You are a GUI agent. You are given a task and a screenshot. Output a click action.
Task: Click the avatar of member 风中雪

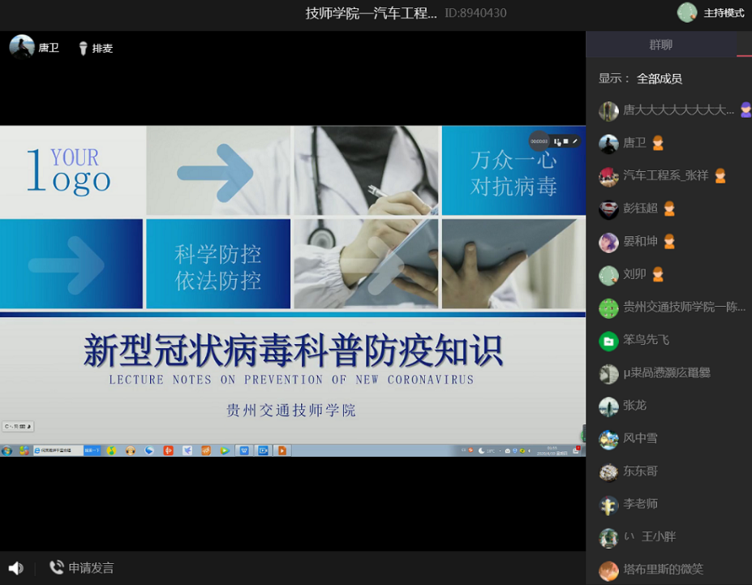click(x=608, y=439)
